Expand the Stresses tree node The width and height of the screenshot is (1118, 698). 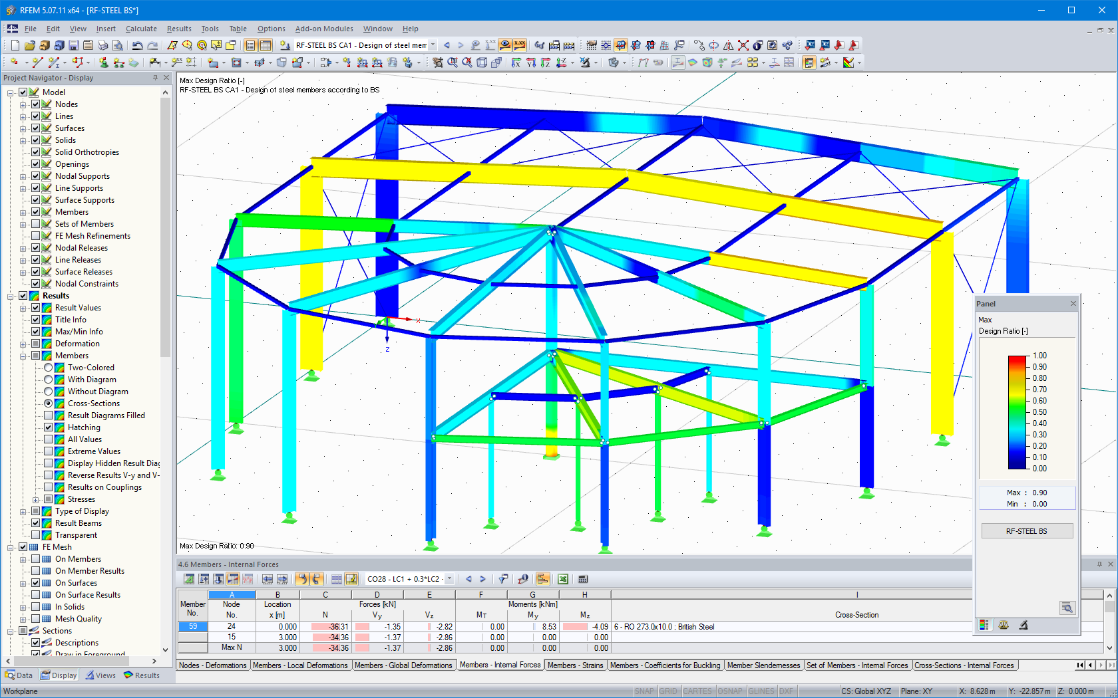coord(36,499)
